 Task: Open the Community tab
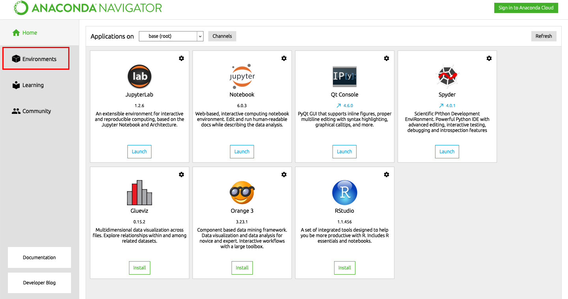pyautogui.click(x=39, y=111)
